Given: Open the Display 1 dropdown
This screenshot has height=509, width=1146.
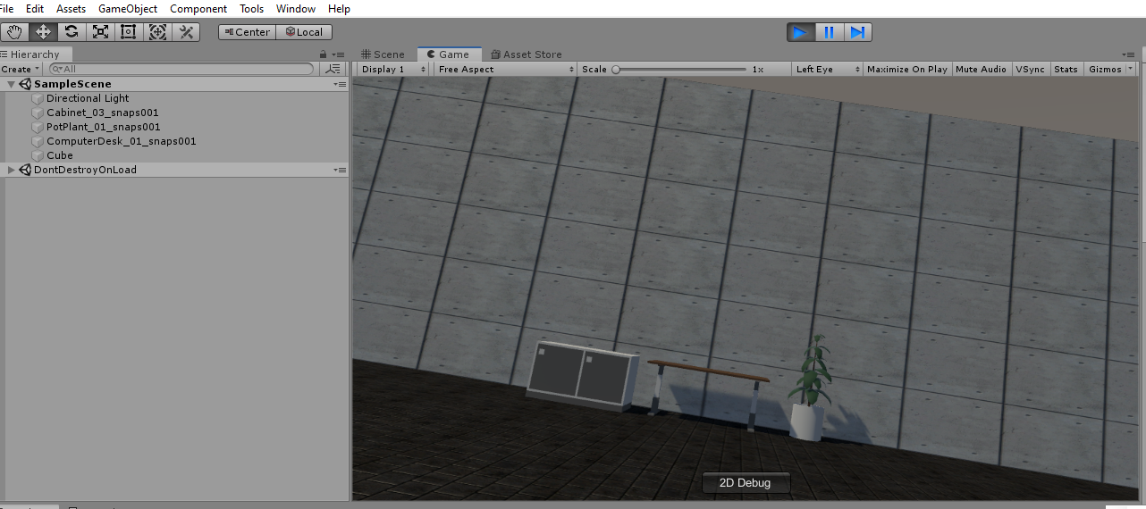Looking at the screenshot, I should (393, 69).
